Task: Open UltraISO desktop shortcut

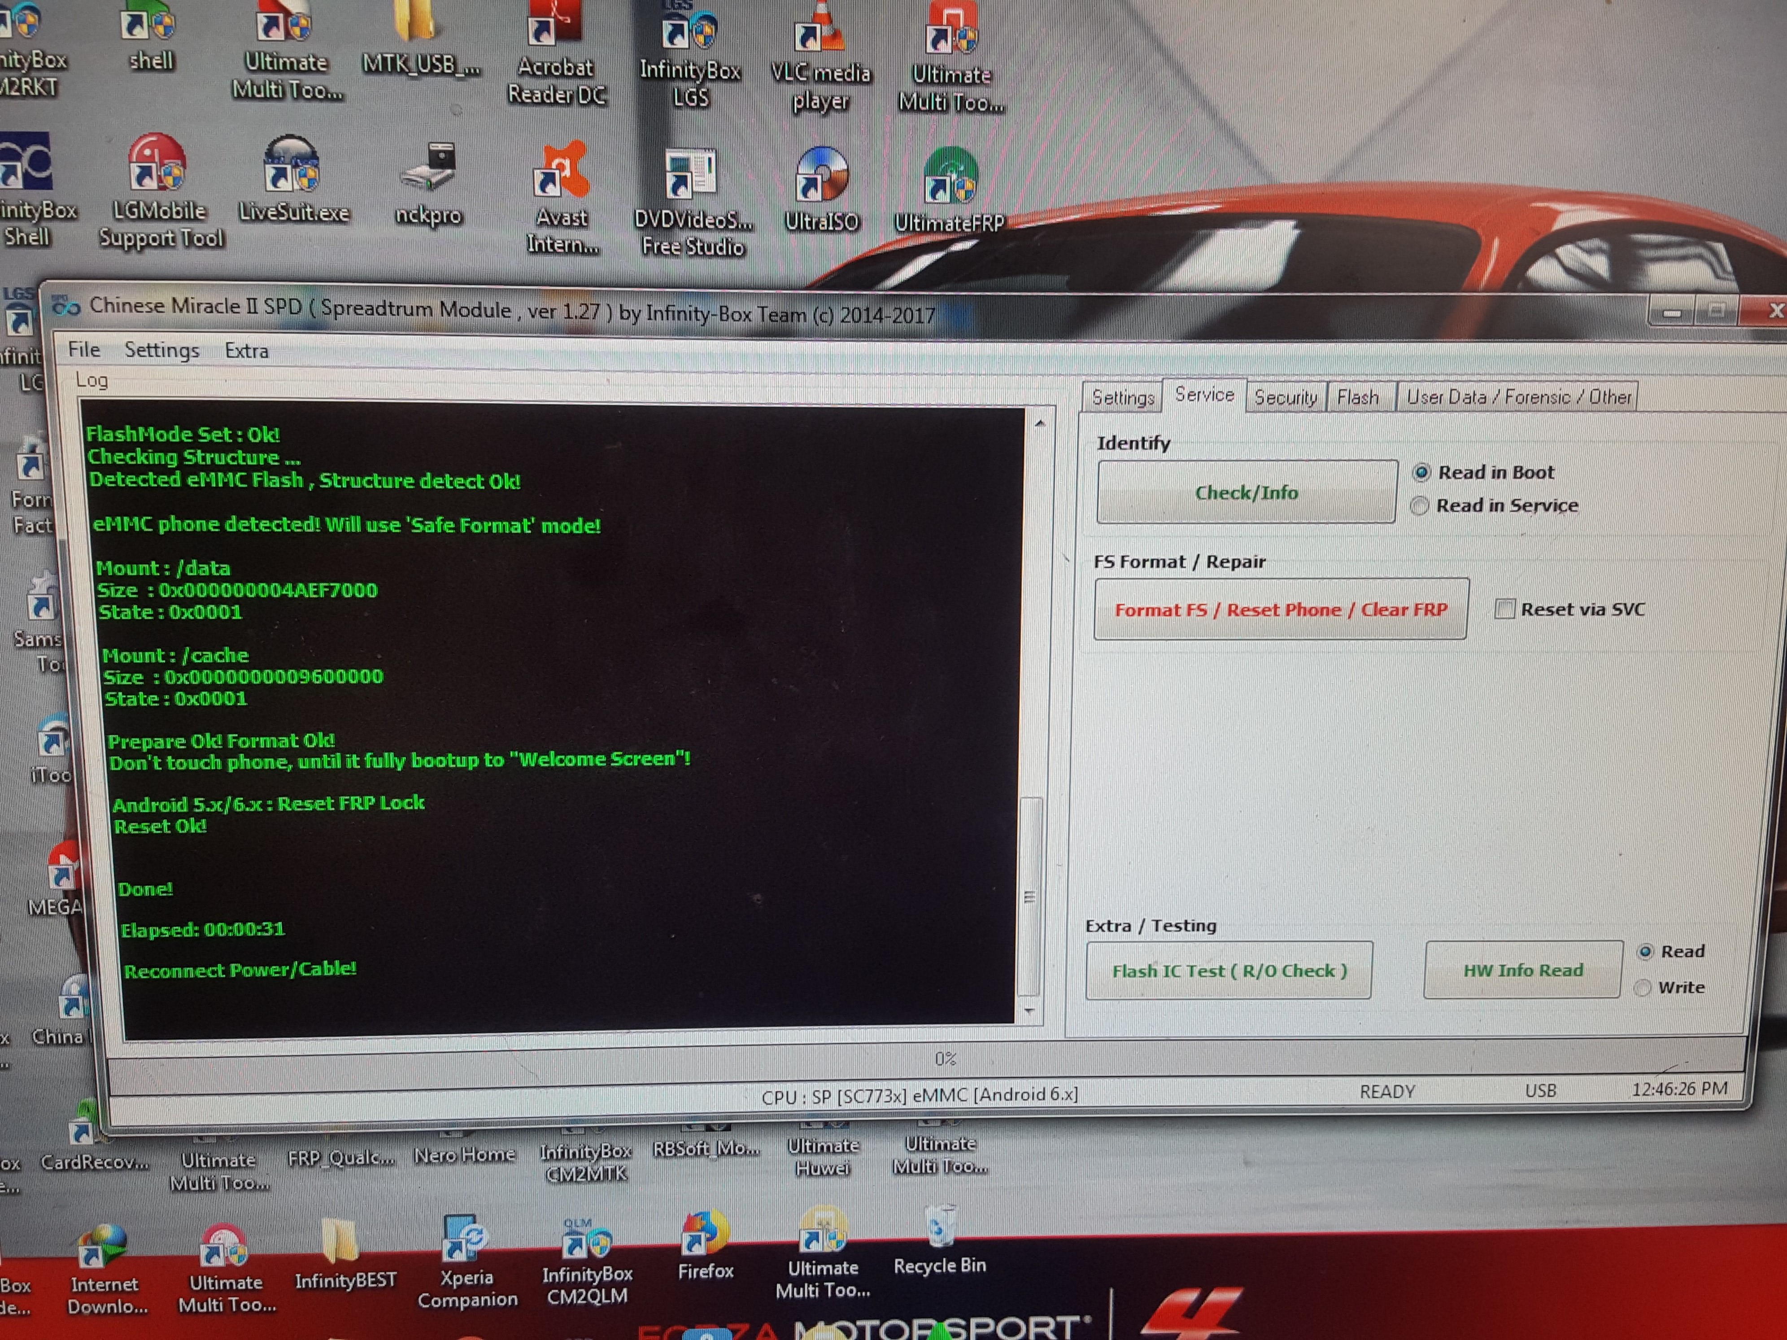Action: (822, 190)
